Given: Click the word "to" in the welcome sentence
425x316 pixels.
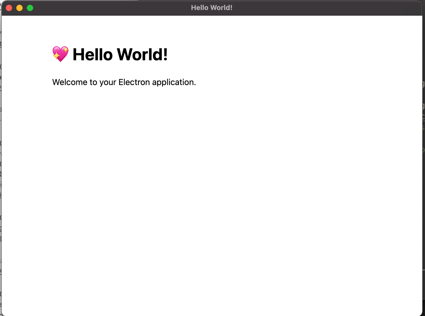Looking at the screenshot, I should [93, 82].
